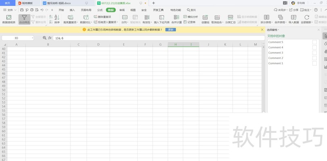Image resolution: width=327 pixels, height=161 pixels.
Task: Click the Save icon in quick toolbar
Action: pyautogui.click(x=22, y=10)
